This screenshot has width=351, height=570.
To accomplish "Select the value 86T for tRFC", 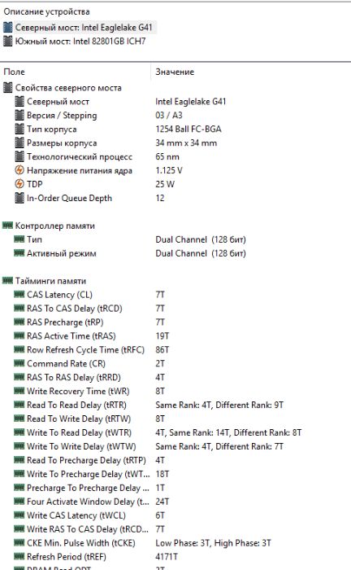I will [x=162, y=350].
